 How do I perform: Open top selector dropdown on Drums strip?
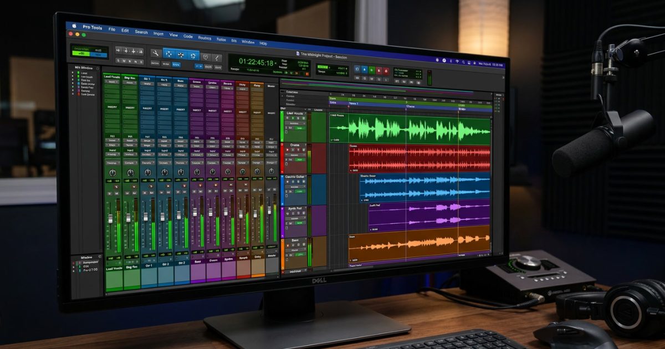coord(197,87)
